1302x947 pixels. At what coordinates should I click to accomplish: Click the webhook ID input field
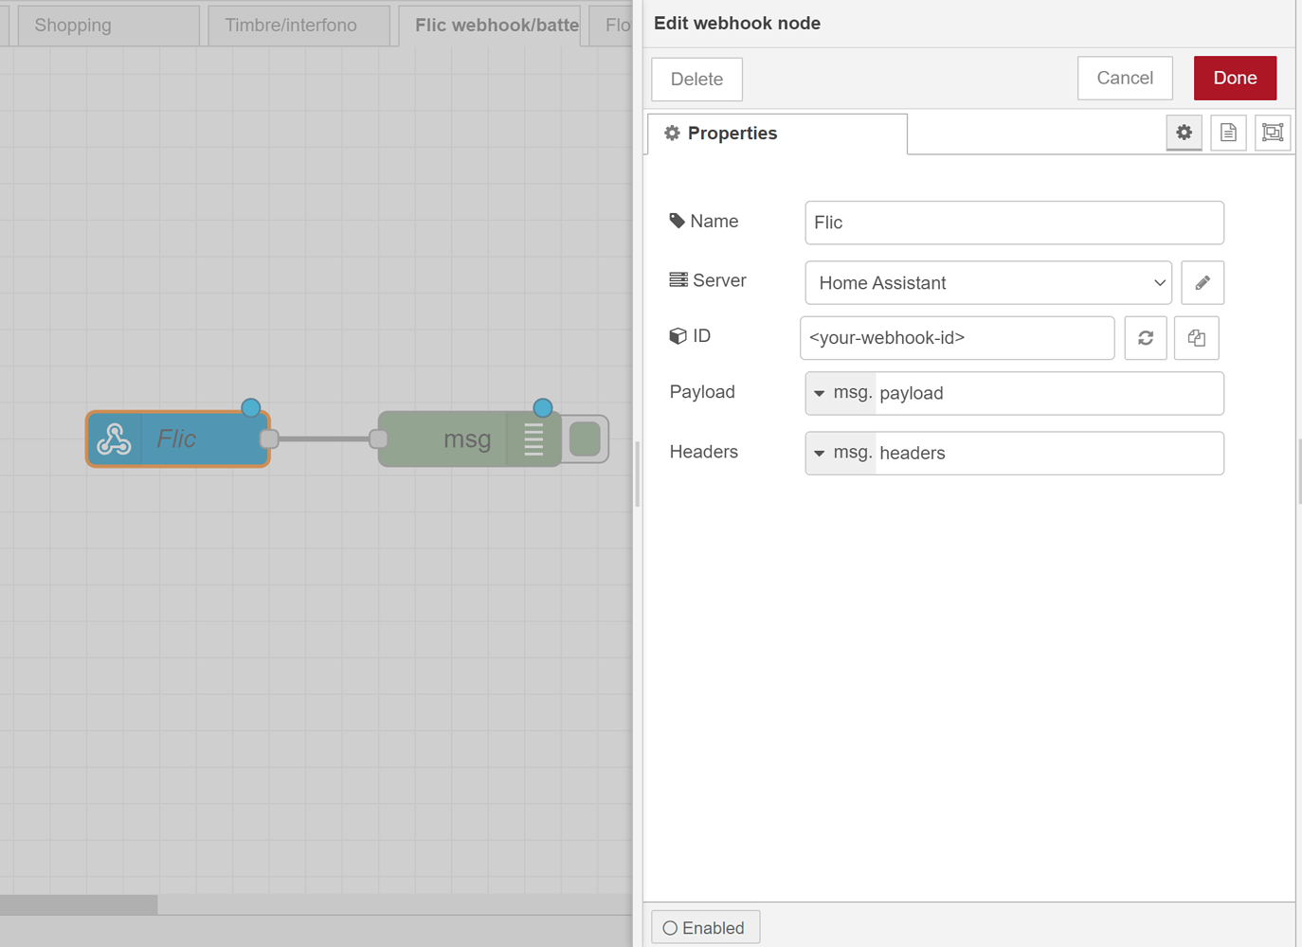pyautogui.click(x=957, y=338)
